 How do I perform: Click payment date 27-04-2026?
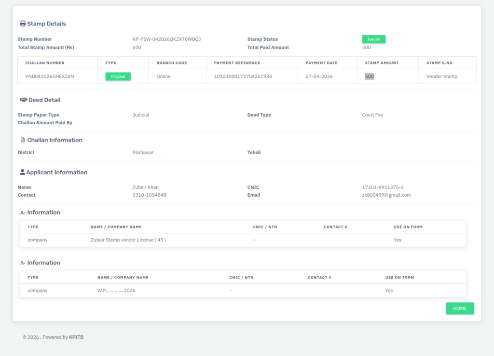click(319, 76)
